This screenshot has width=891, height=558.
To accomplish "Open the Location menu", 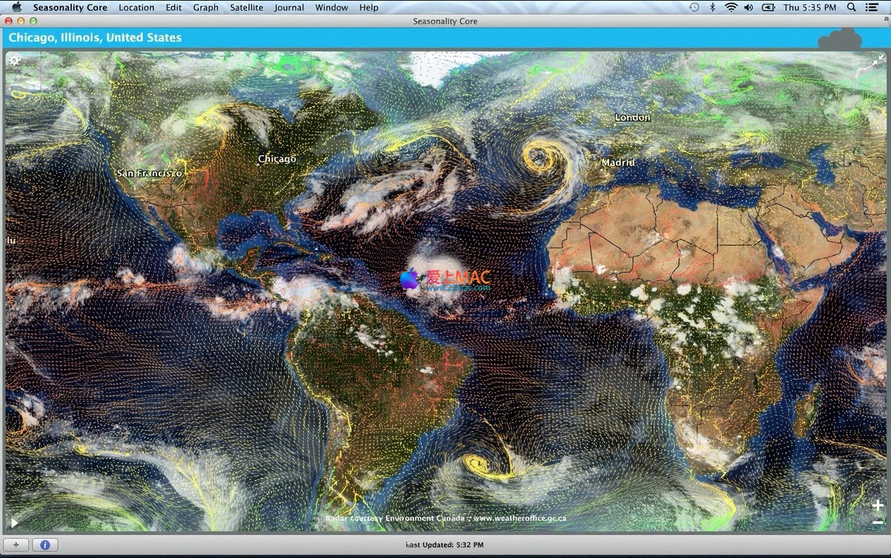I will pyautogui.click(x=136, y=7).
